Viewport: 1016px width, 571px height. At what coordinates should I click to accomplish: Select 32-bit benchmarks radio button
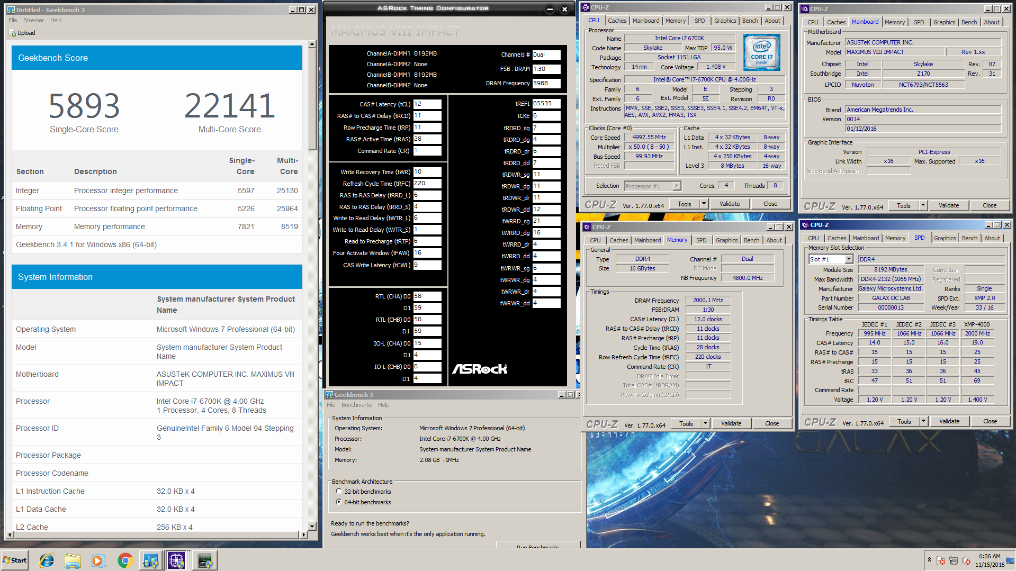click(339, 492)
